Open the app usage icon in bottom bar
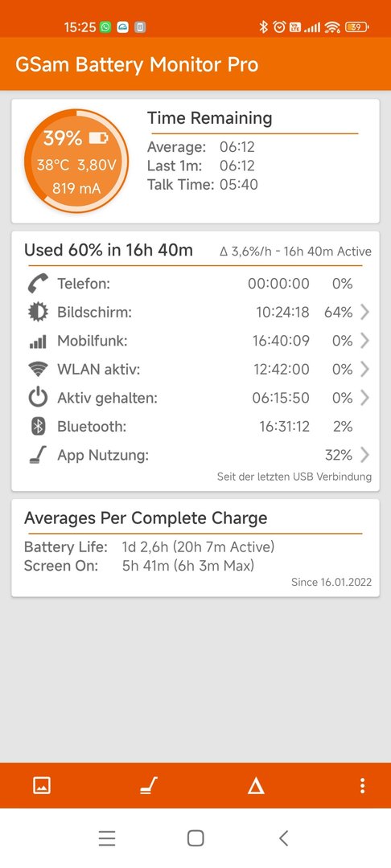Image resolution: width=391 pixels, height=868 pixels. (x=148, y=785)
